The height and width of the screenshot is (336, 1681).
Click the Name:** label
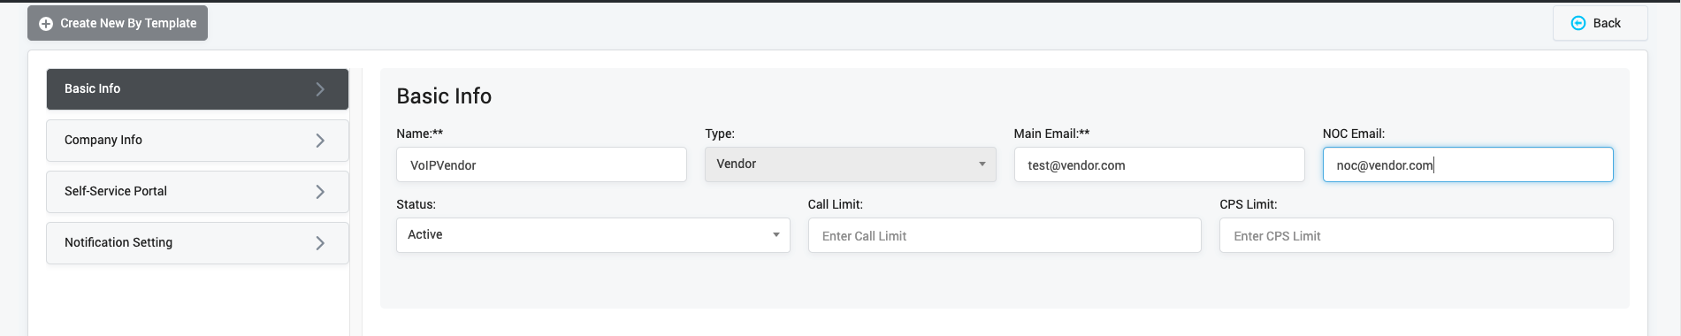[x=419, y=134]
